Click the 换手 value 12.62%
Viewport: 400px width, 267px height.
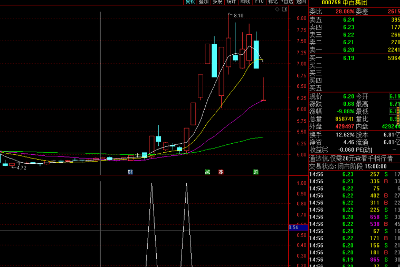345,135
